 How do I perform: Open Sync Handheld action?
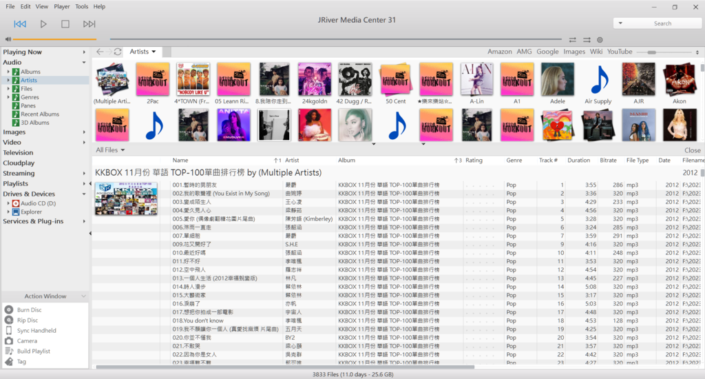click(x=36, y=331)
